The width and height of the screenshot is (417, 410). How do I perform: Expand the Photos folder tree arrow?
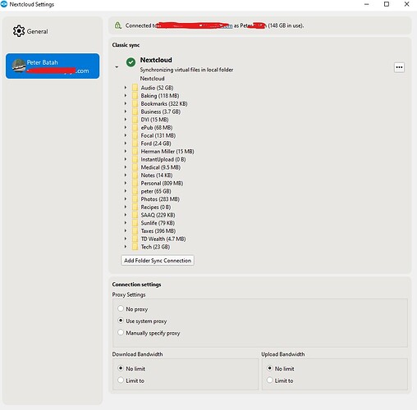(x=126, y=198)
